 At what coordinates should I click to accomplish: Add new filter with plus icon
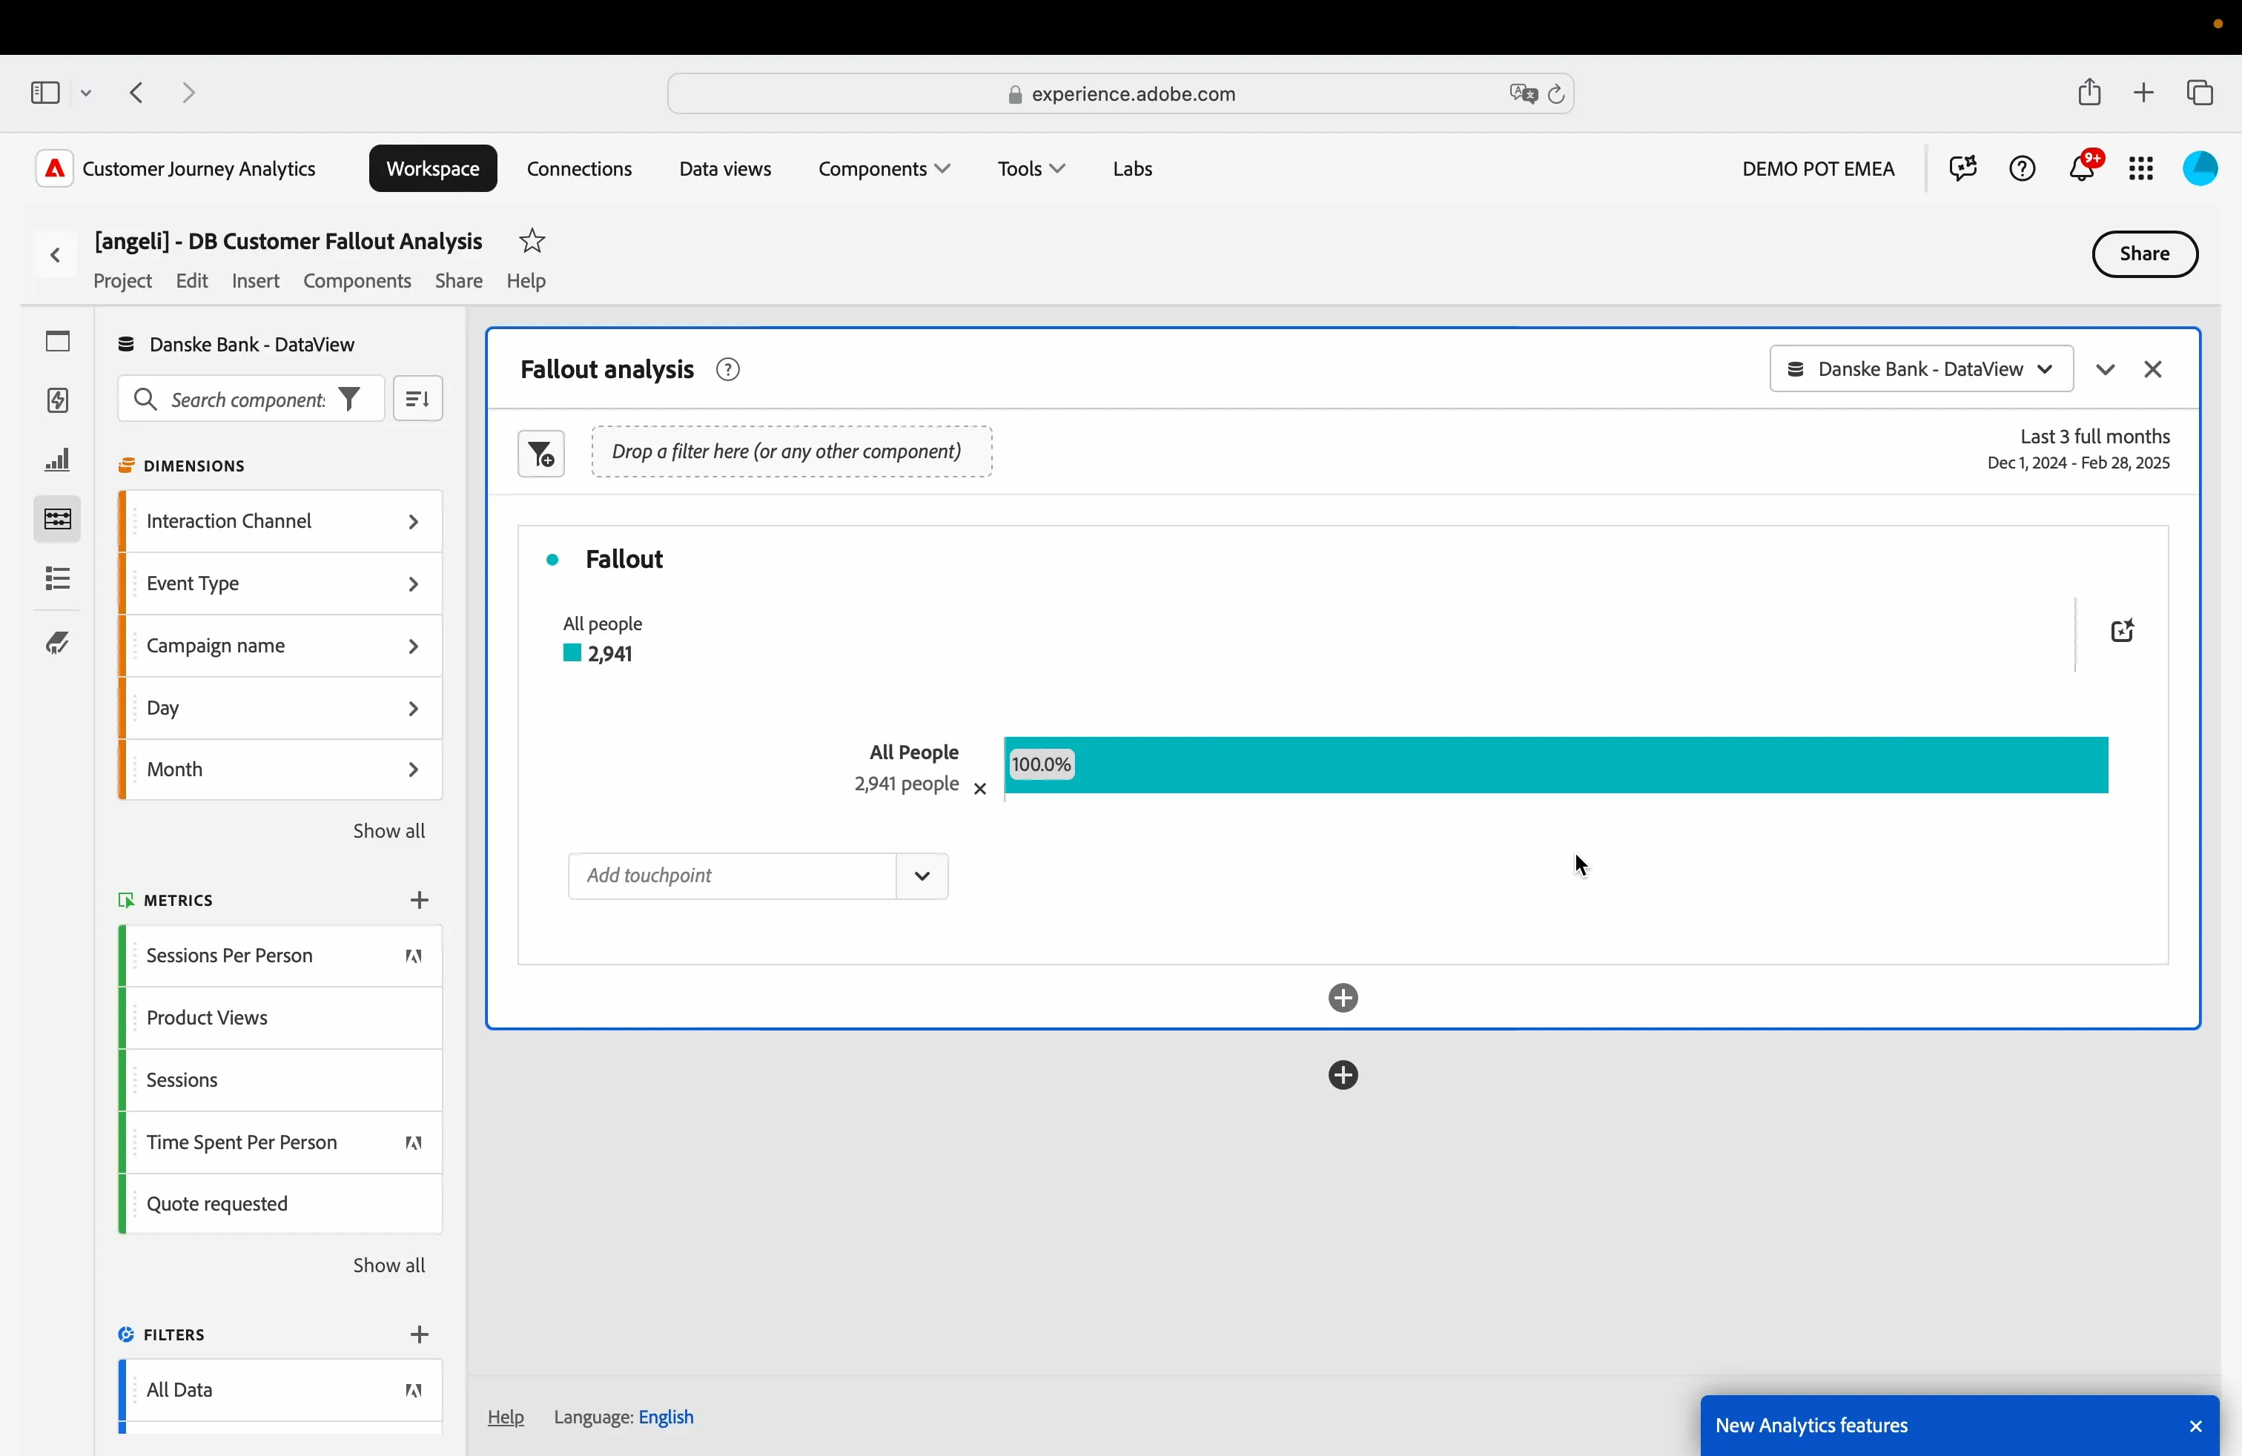pos(420,1334)
